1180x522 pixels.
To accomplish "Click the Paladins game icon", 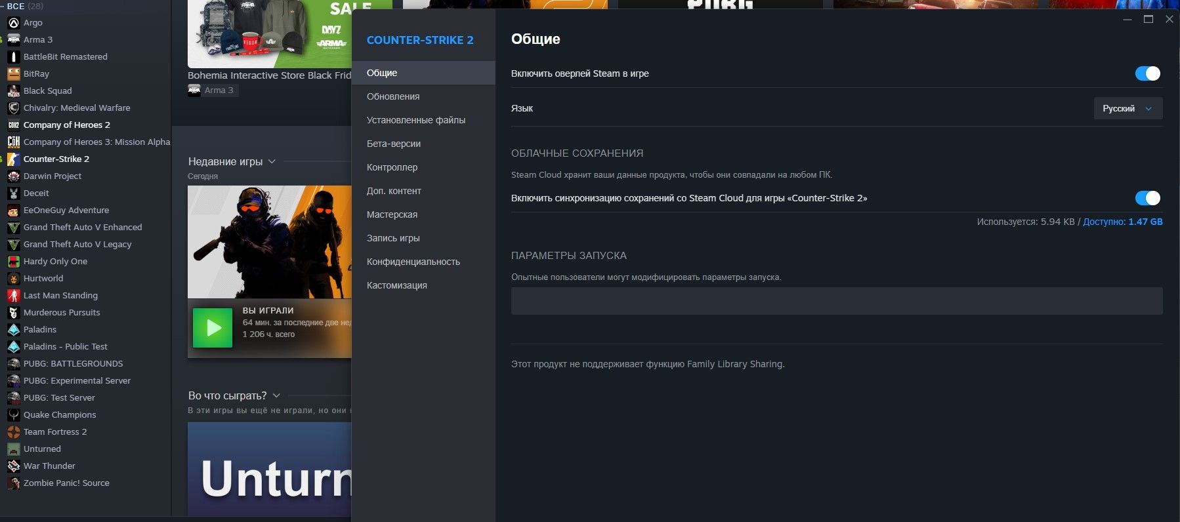I will (x=13, y=330).
